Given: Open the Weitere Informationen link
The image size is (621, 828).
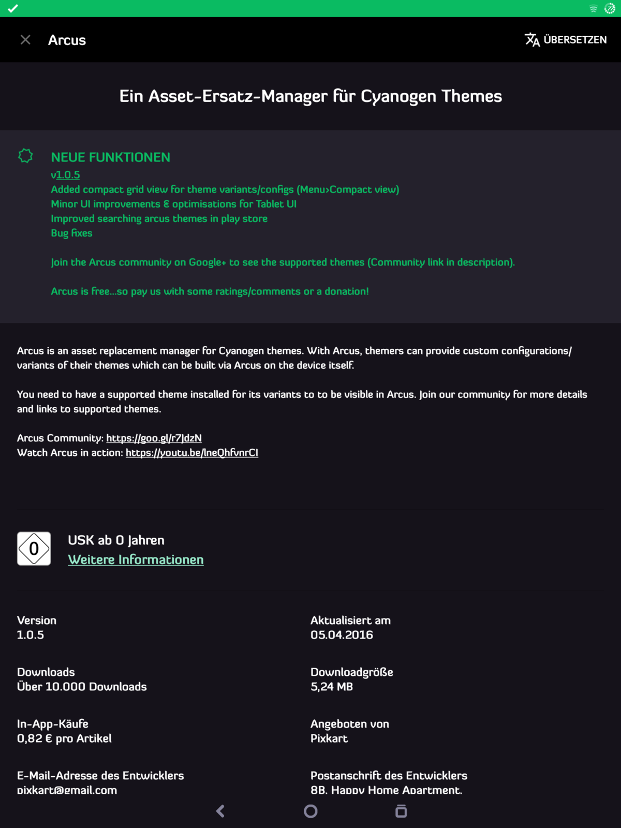Looking at the screenshot, I should tap(136, 559).
